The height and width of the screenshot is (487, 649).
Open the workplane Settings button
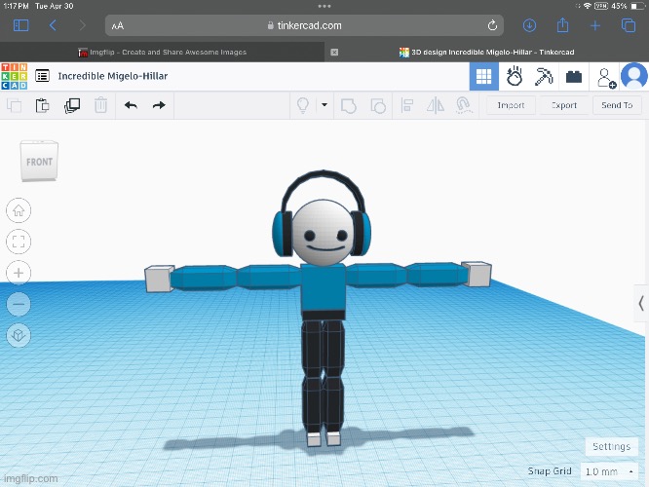[x=611, y=446]
